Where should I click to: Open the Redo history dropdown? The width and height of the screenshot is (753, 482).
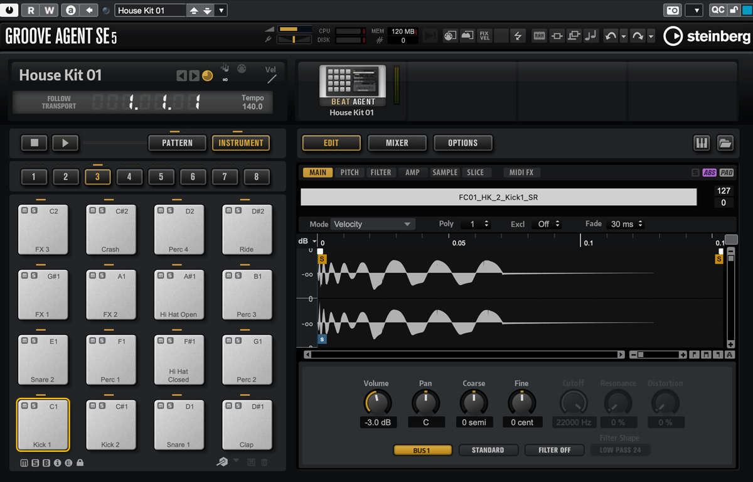click(x=651, y=36)
